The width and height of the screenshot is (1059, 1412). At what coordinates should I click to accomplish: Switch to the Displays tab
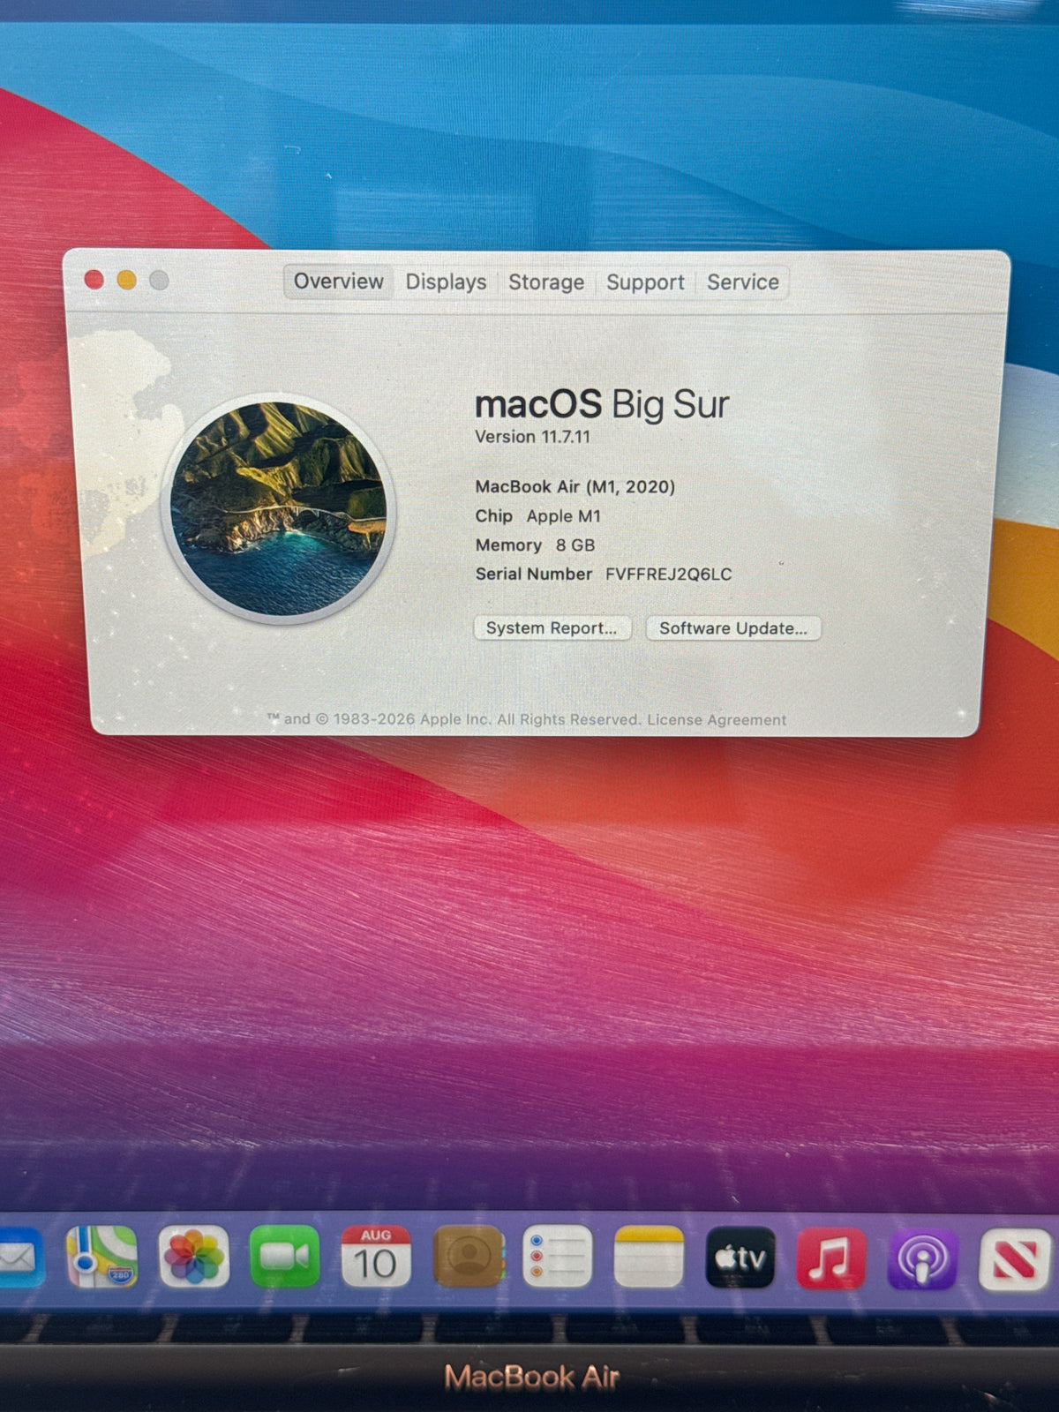(x=446, y=282)
